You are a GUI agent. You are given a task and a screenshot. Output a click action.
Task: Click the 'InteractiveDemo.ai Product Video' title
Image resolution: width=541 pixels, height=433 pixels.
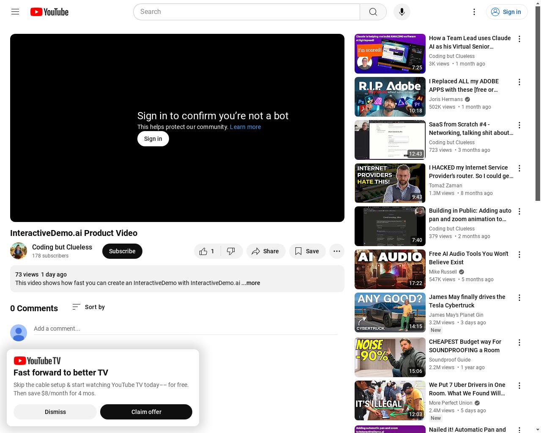coord(74,233)
